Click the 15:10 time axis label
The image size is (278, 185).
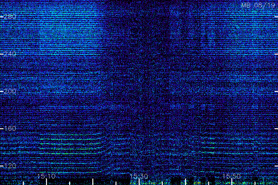click(x=46, y=176)
